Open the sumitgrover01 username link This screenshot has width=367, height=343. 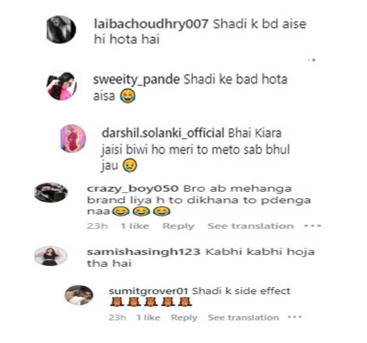pyautogui.click(x=148, y=291)
